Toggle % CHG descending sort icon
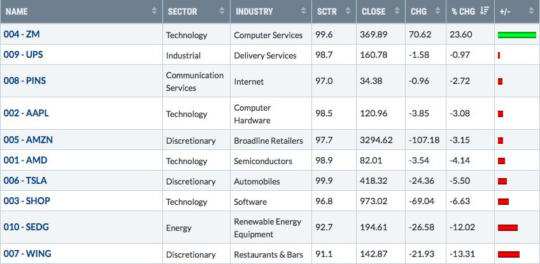540x264 pixels. (485, 11)
